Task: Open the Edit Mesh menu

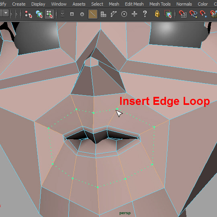Action: tap(134, 4)
